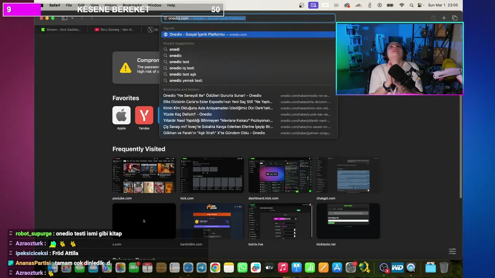Open the File menu
The image size is (495, 278).
click(x=69, y=5)
